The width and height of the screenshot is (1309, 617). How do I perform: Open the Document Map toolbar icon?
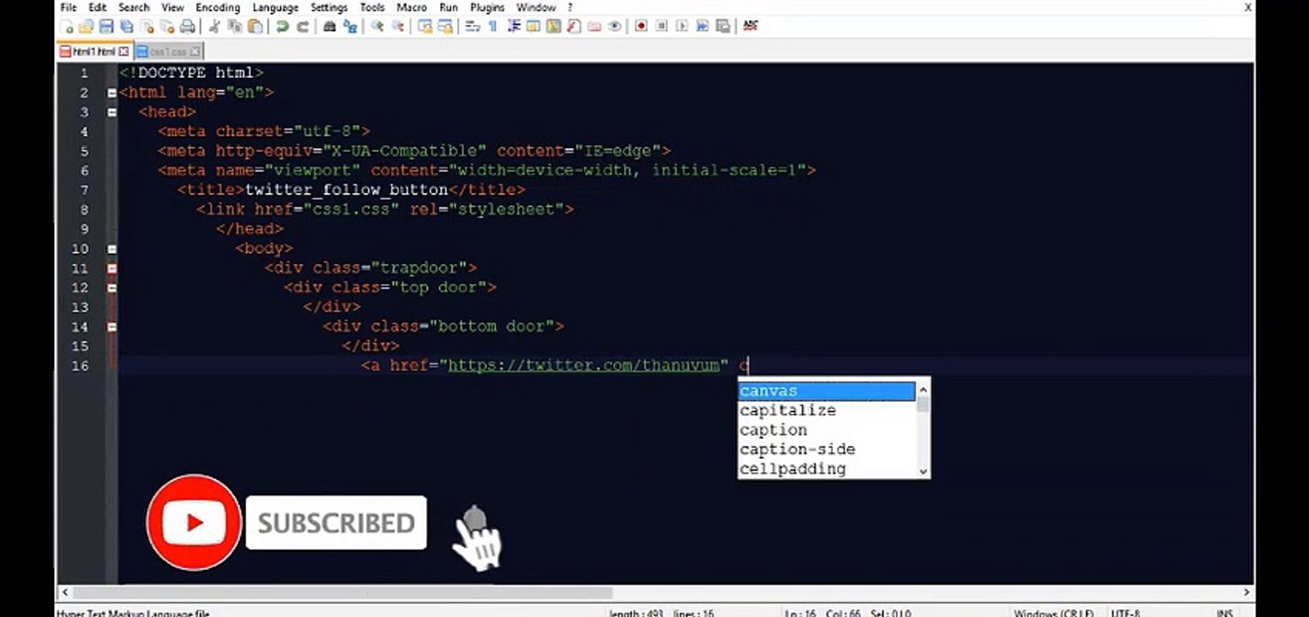click(x=553, y=27)
